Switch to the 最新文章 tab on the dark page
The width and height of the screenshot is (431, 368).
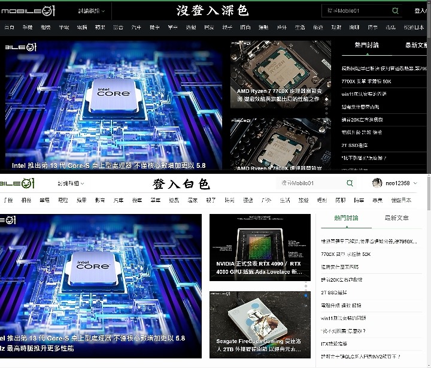416,45
